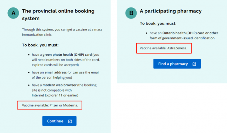This screenshot has width=227, height=133.
Task: Click To book, you must under option A
Action: pos(40,45)
